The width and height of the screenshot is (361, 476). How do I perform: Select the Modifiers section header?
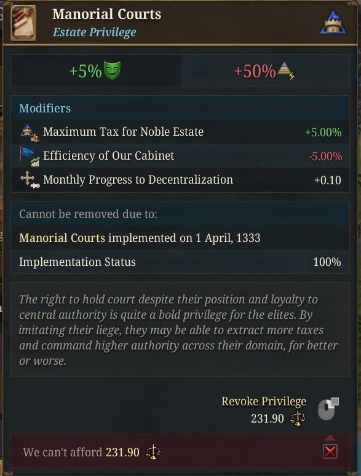click(180, 108)
